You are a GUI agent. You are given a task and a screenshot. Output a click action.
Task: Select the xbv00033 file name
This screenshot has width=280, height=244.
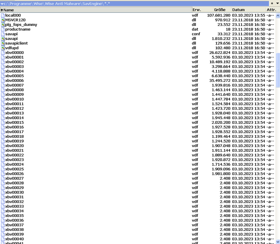(14, 206)
